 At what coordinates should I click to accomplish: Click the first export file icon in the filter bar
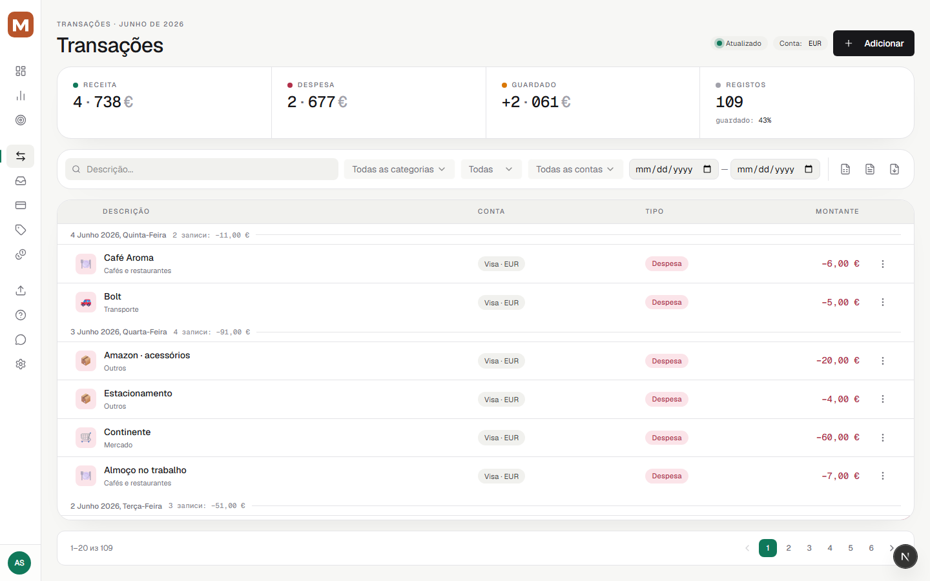(x=845, y=169)
